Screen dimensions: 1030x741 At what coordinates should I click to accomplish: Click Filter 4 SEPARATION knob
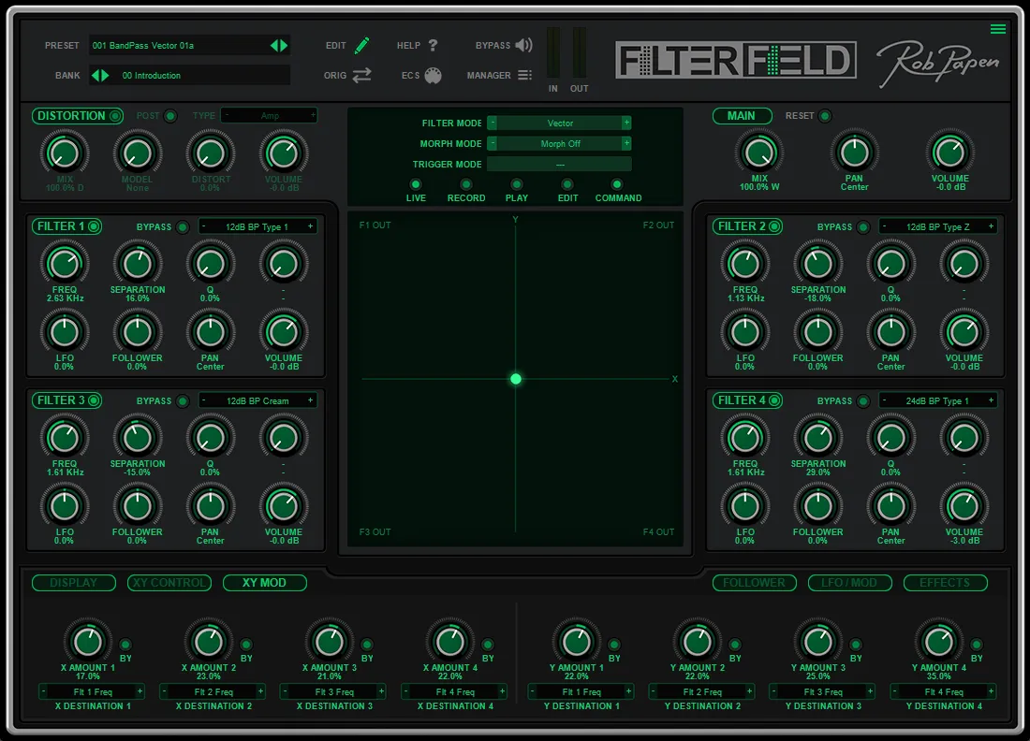click(817, 438)
